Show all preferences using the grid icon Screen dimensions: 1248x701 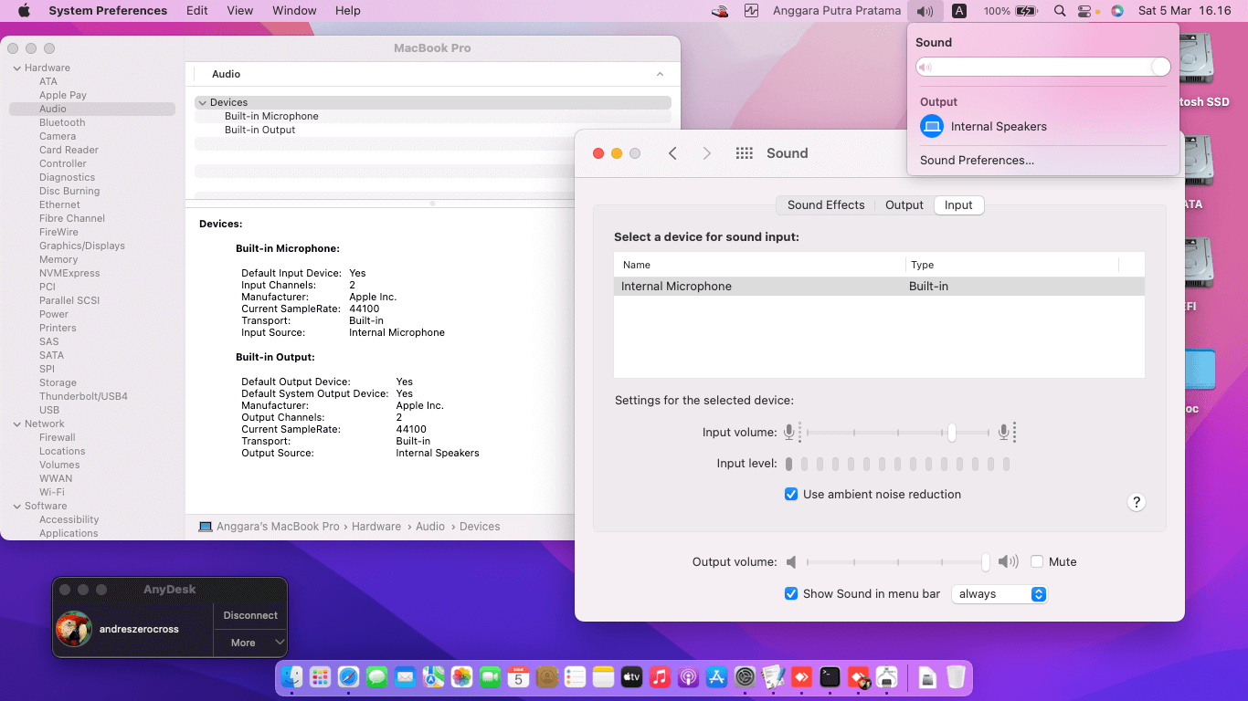coord(744,153)
